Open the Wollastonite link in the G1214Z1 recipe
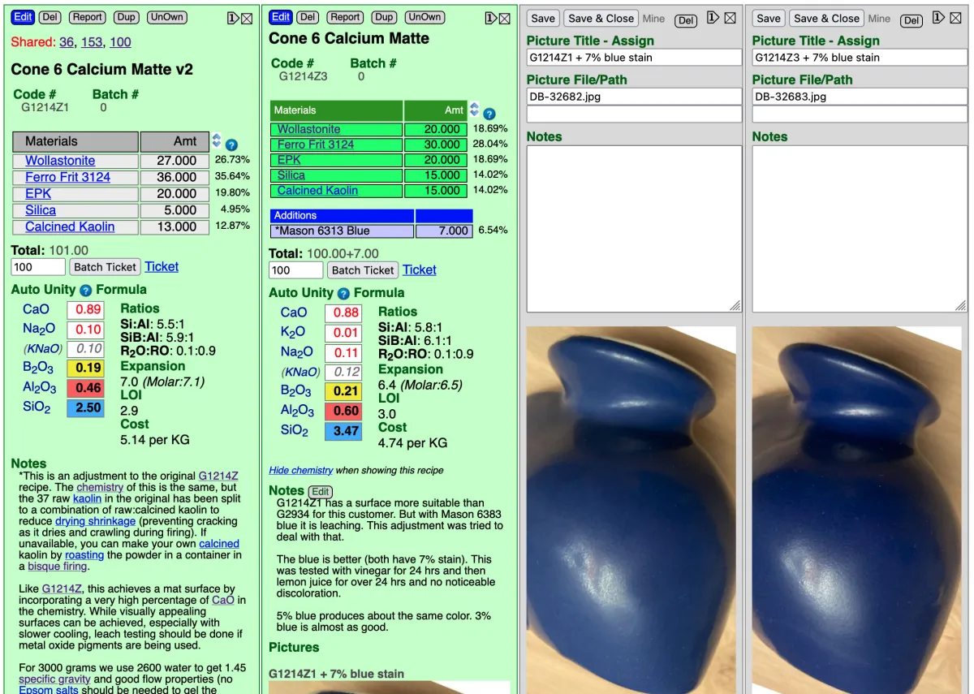This screenshot has width=974, height=694. [x=60, y=161]
